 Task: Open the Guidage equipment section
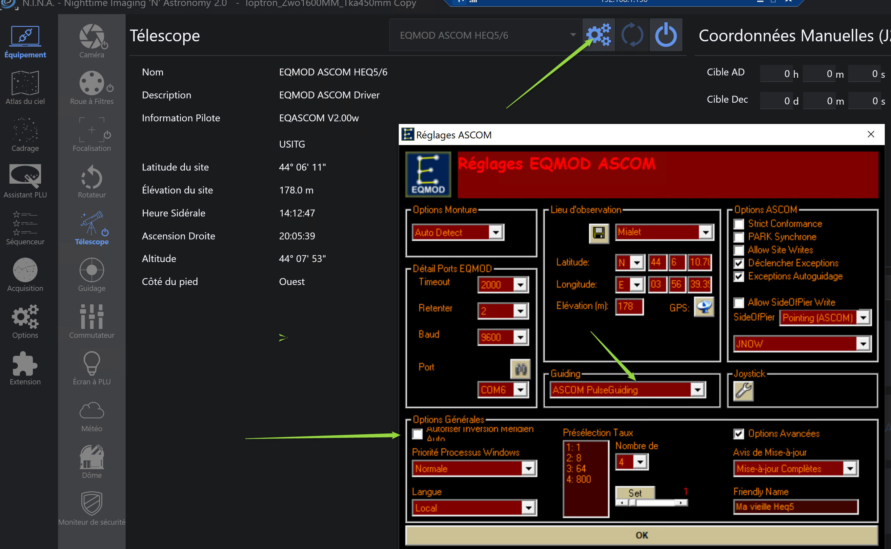[x=91, y=275]
